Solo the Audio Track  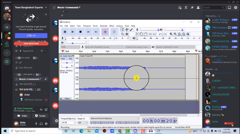pos(70,59)
